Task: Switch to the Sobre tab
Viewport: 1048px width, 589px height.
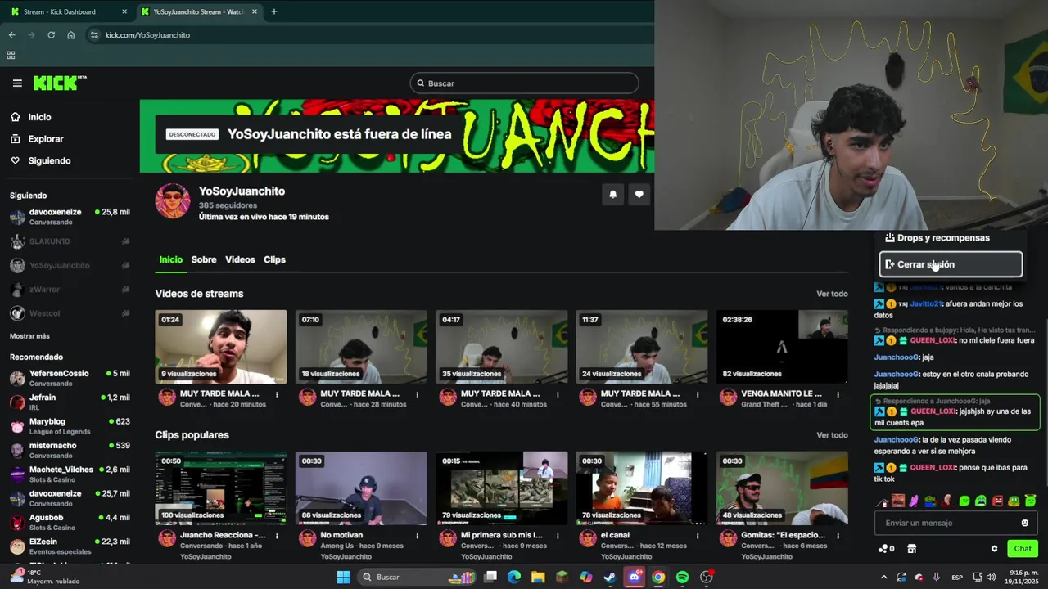Action: [204, 259]
